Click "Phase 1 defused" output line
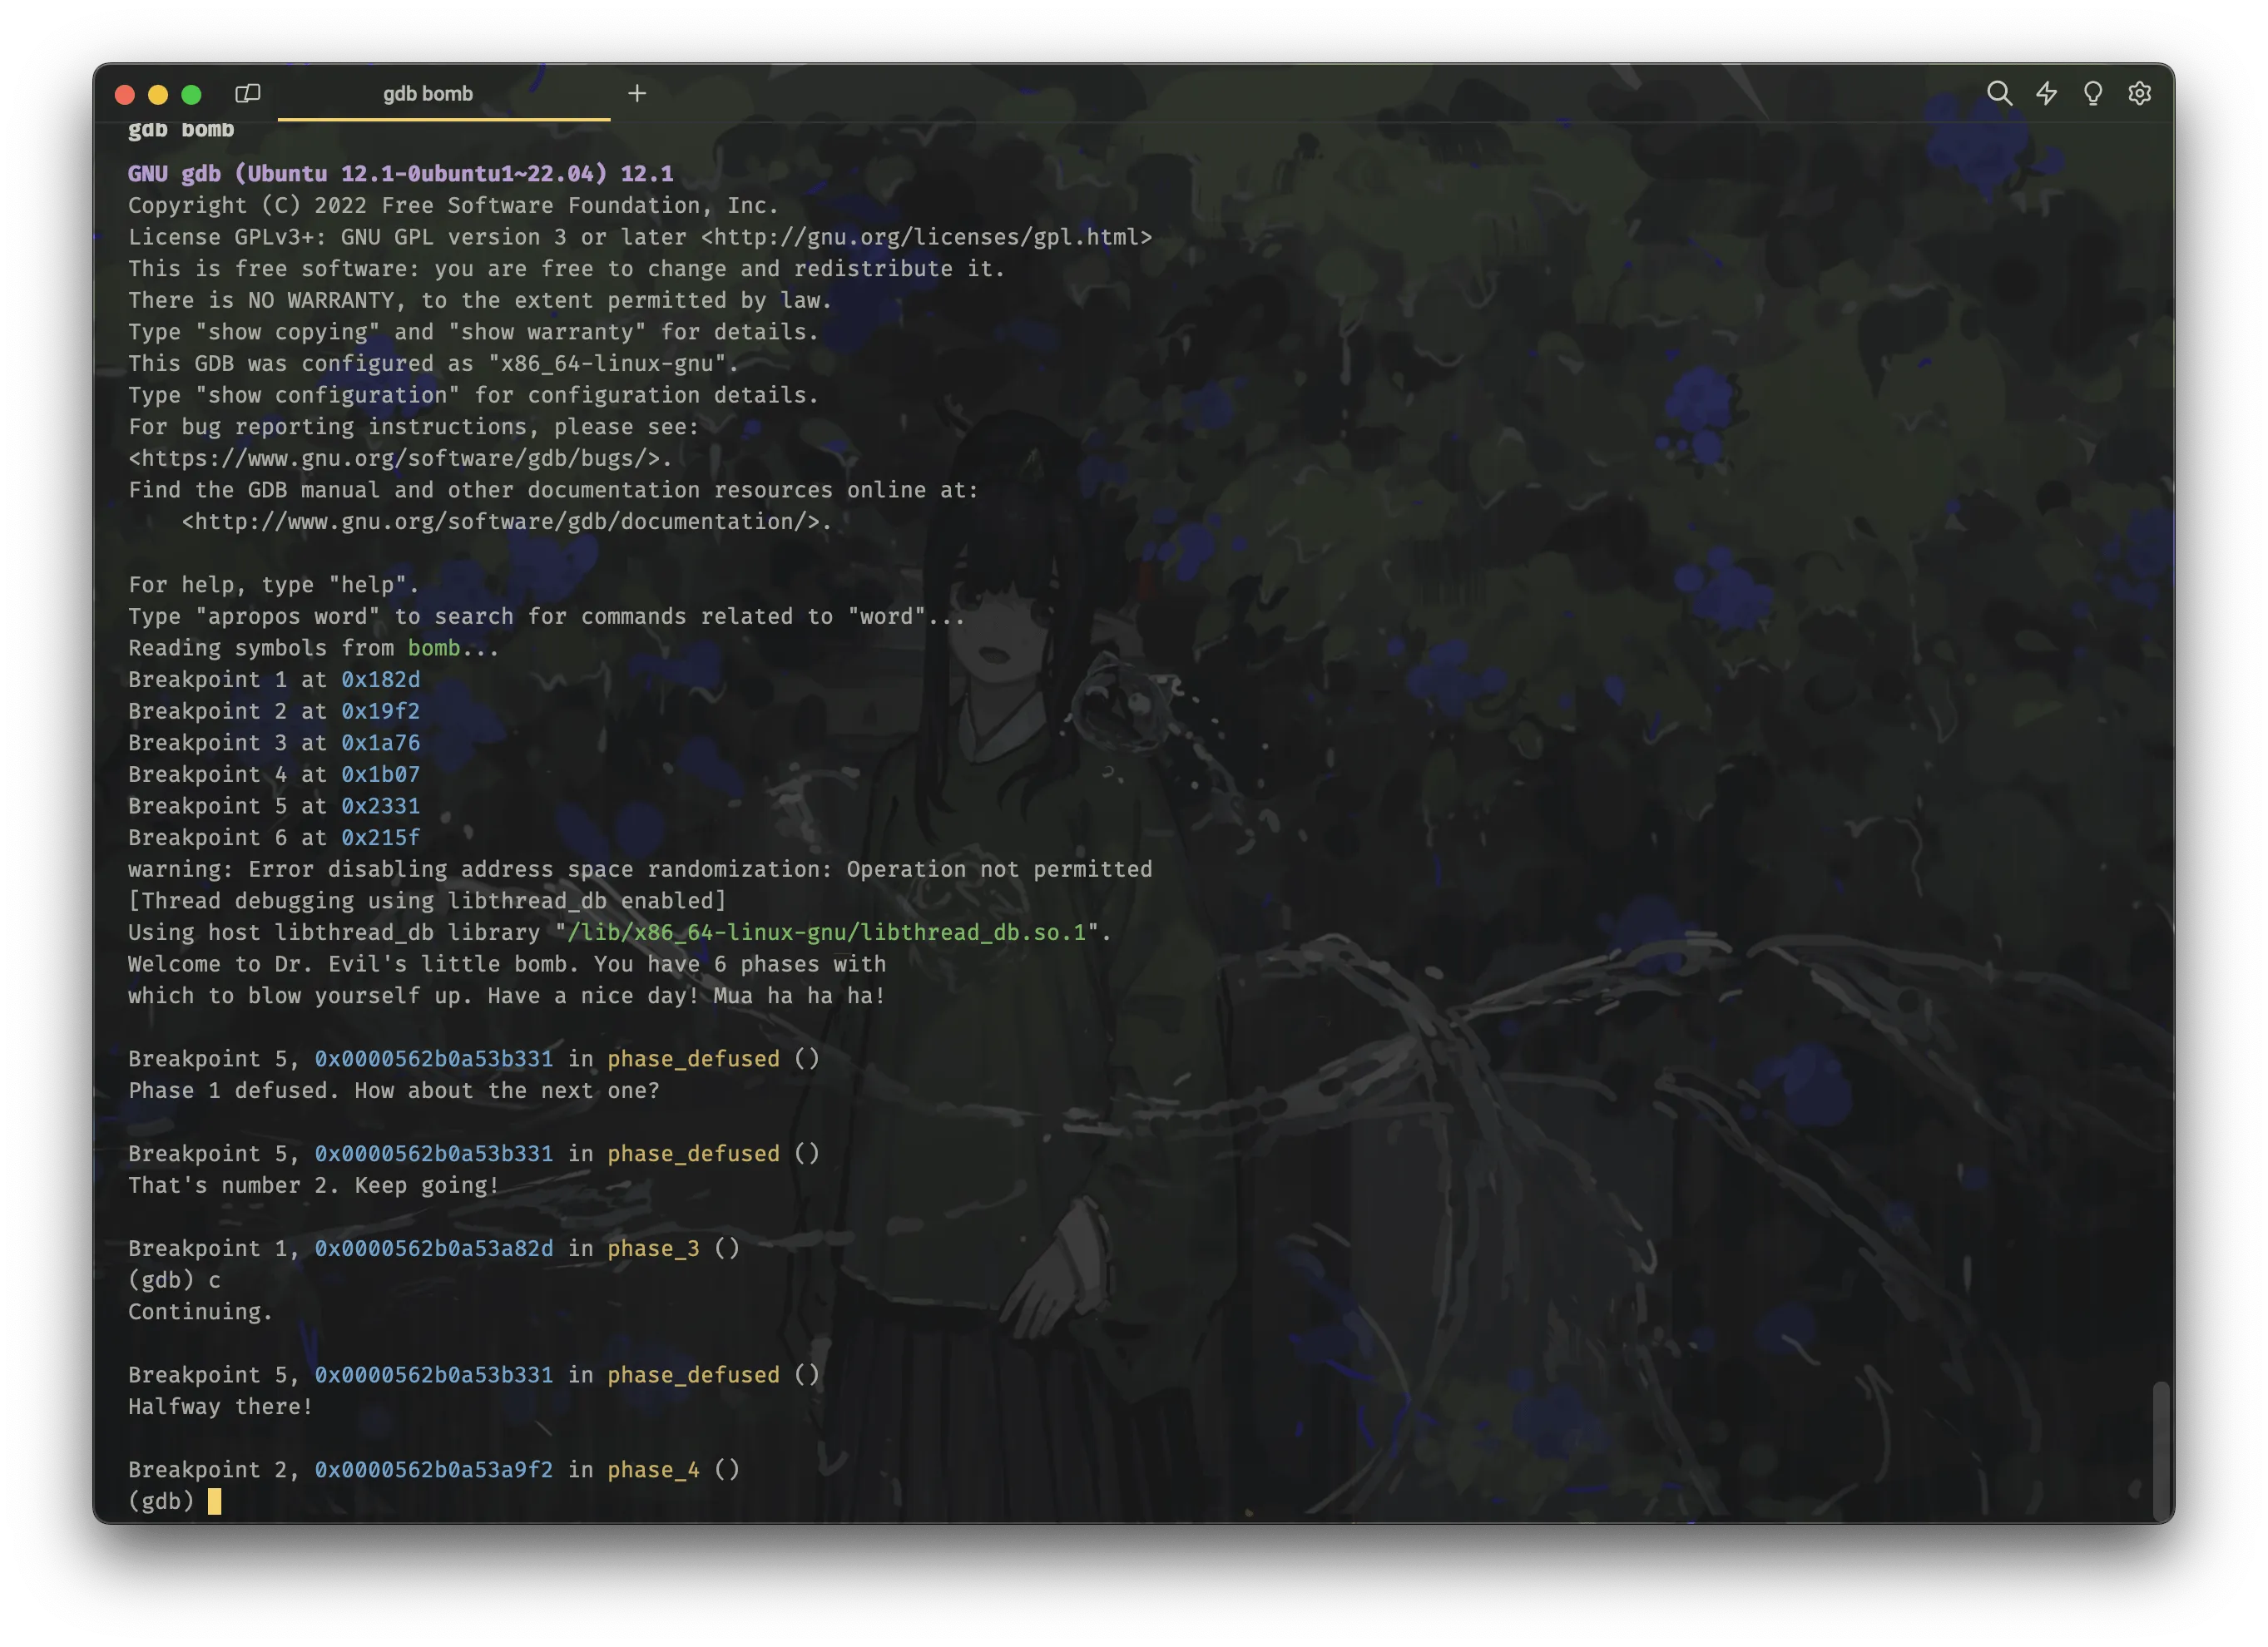The height and width of the screenshot is (1647, 2268). point(394,1090)
